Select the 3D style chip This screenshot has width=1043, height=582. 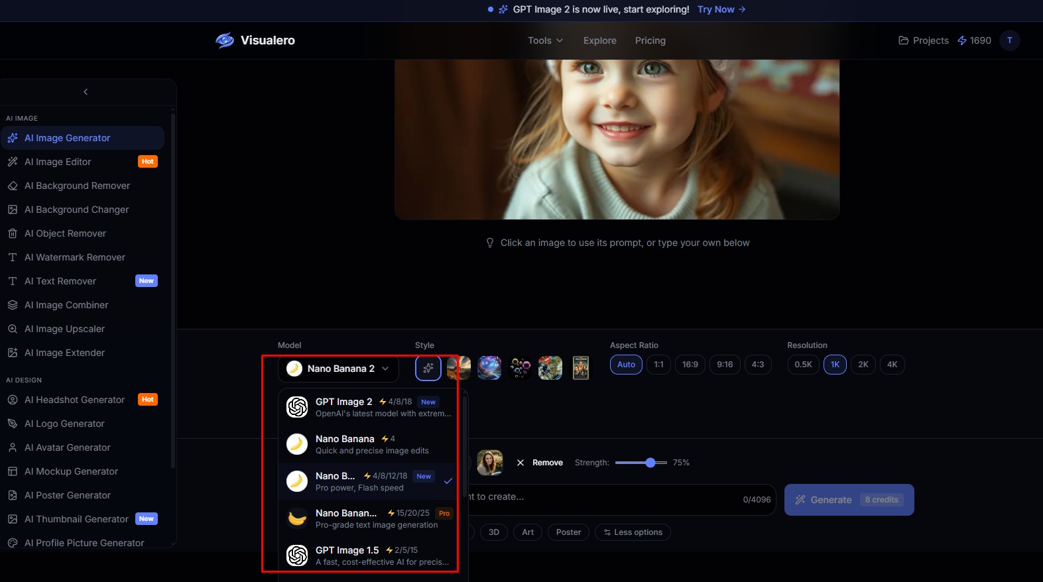(494, 532)
